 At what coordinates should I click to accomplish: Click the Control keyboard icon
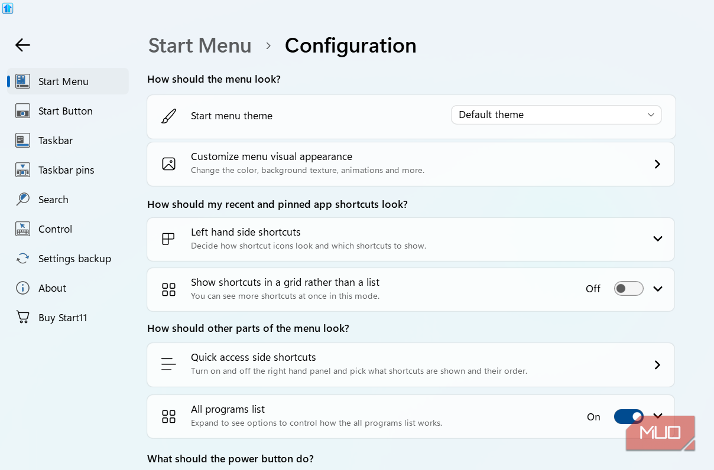[22, 229]
